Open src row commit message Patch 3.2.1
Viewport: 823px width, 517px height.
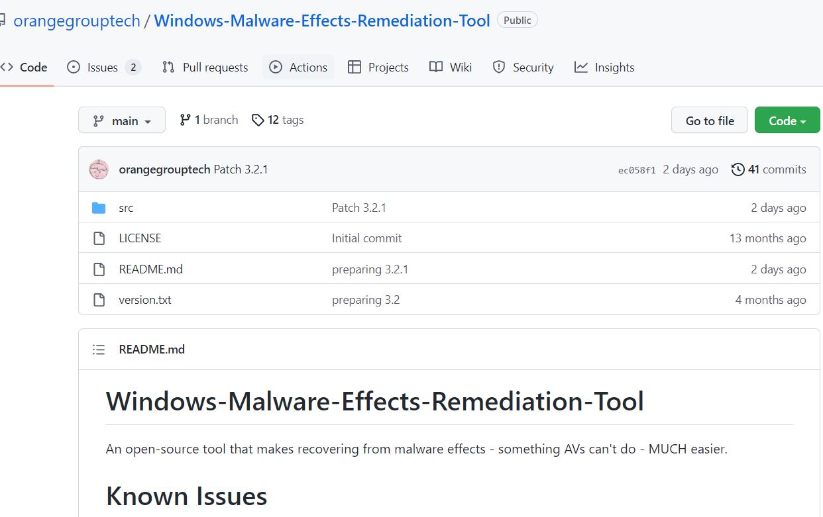tap(359, 208)
